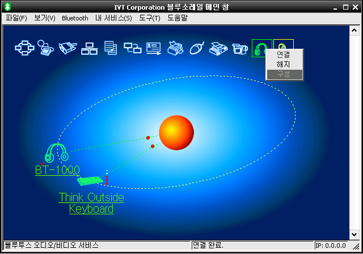This screenshot has width=363, height=254.
Task: Open the 파일(F) menu
Action: click(16, 18)
